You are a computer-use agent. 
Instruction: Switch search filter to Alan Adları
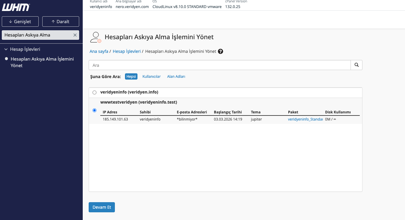(x=176, y=77)
